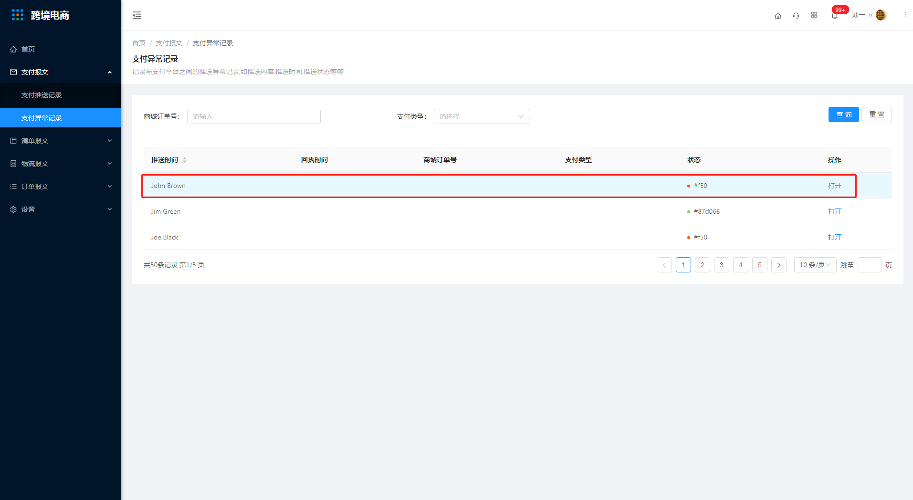This screenshot has height=500, width=913.
Task: Collapse the 支付报文 sidebar menu
Action: 60,72
